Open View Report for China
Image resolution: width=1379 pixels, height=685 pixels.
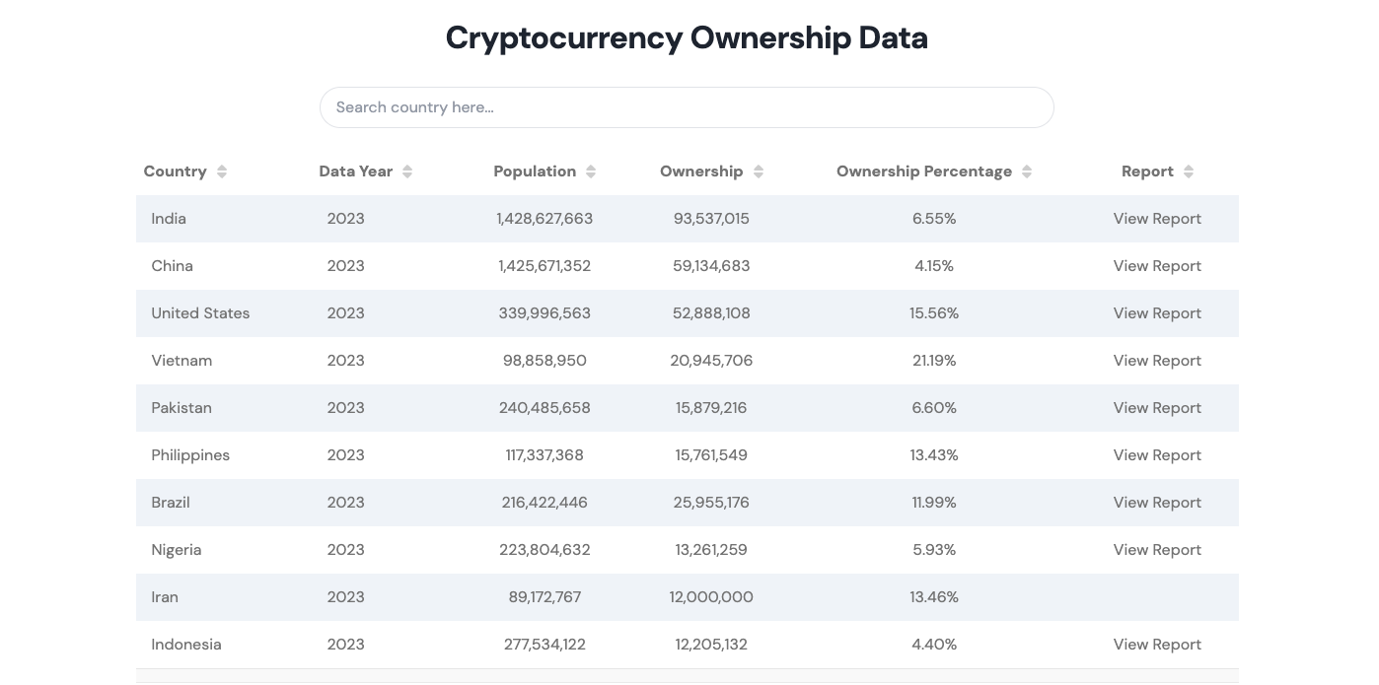1157,266
